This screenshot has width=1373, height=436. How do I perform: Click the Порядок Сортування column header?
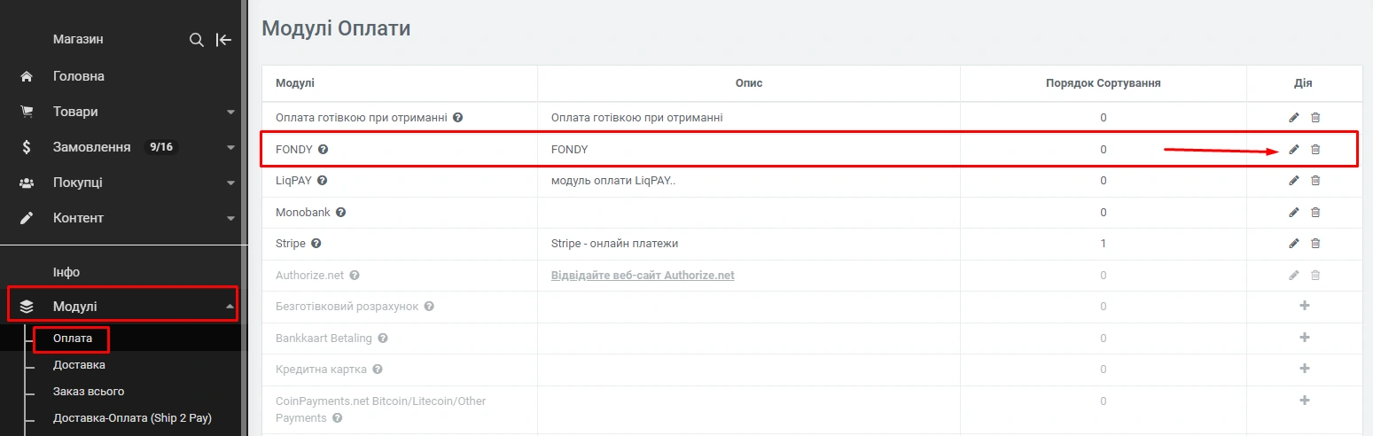(x=1103, y=83)
